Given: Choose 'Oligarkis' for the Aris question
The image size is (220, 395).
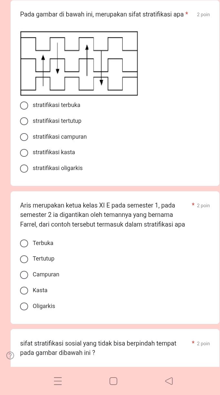Looking at the screenshot, I should [24, 306].
